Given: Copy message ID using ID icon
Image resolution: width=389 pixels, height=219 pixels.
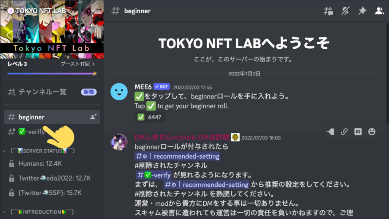Looking at the screenshot, I should (x=358, y=132).
